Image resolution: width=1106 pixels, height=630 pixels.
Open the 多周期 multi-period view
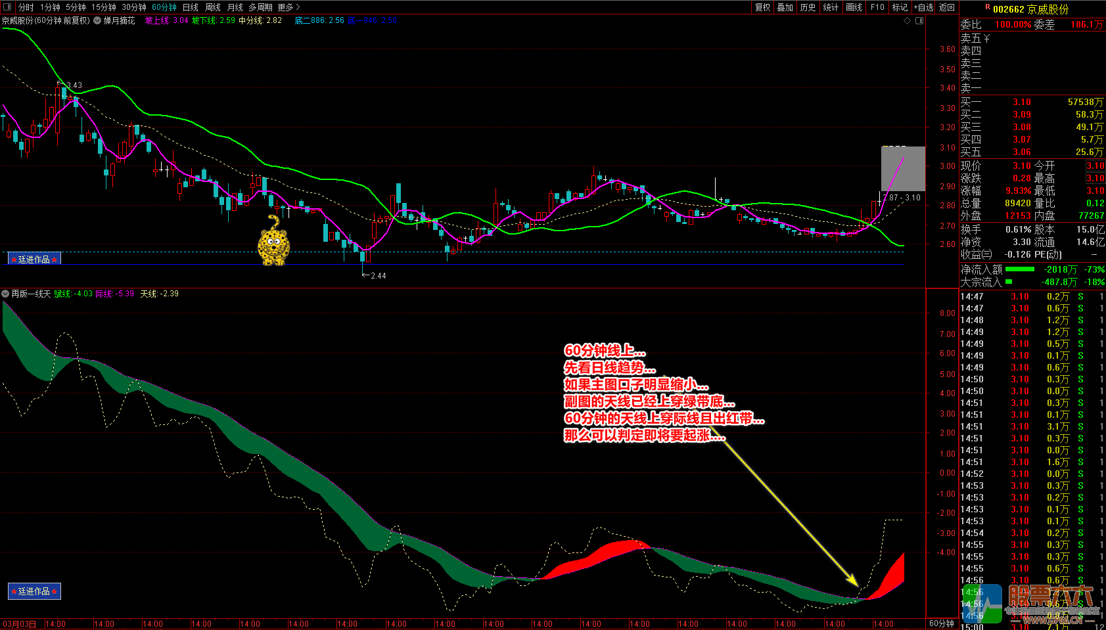tap(260, 7)
